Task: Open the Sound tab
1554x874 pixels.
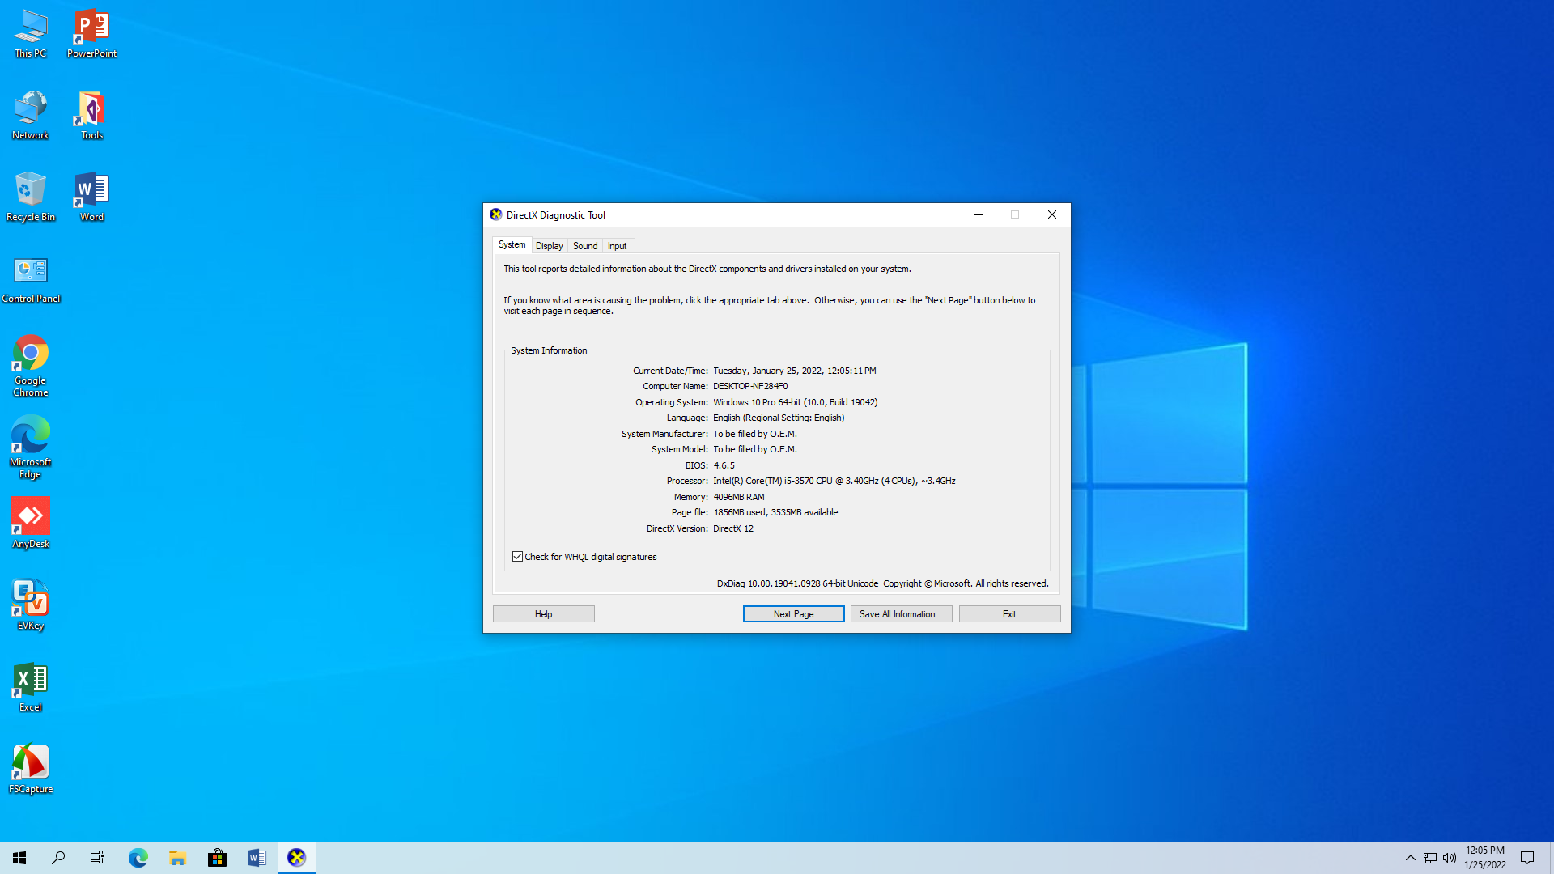Action: [x=585, y=246]
